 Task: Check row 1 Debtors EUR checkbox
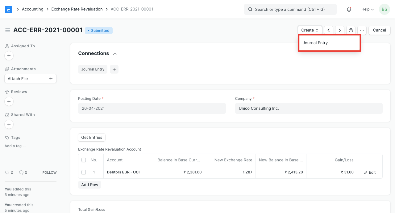84,172
